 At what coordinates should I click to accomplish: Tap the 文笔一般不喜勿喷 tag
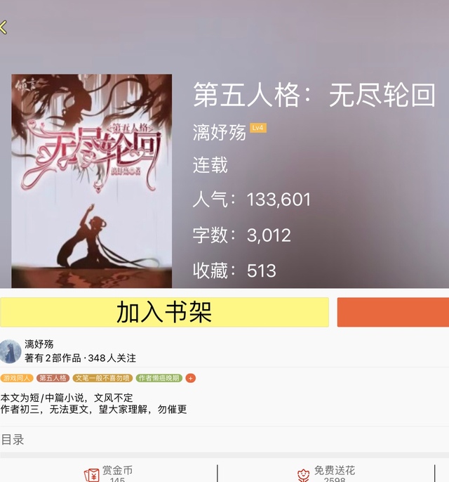coord(102,378)
